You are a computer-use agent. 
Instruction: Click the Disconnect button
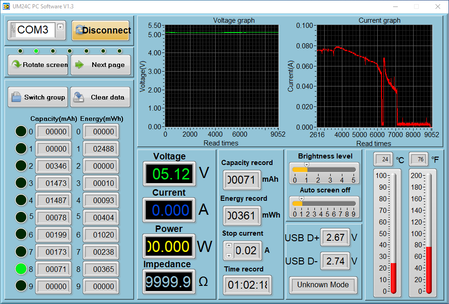tap(101, 30)
